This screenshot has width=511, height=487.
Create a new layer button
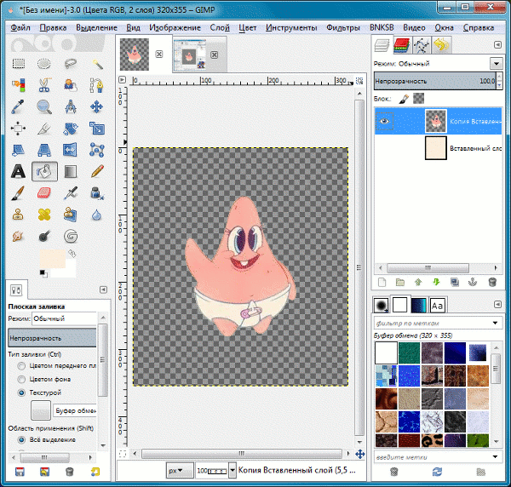pyautogui.click(x=382, y=282)
